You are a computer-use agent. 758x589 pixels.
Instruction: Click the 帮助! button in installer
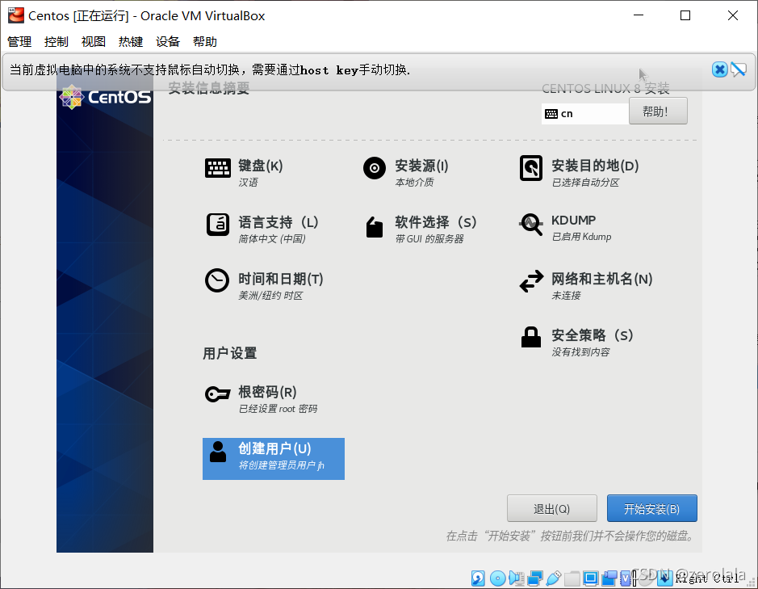(x=658, y=111)
